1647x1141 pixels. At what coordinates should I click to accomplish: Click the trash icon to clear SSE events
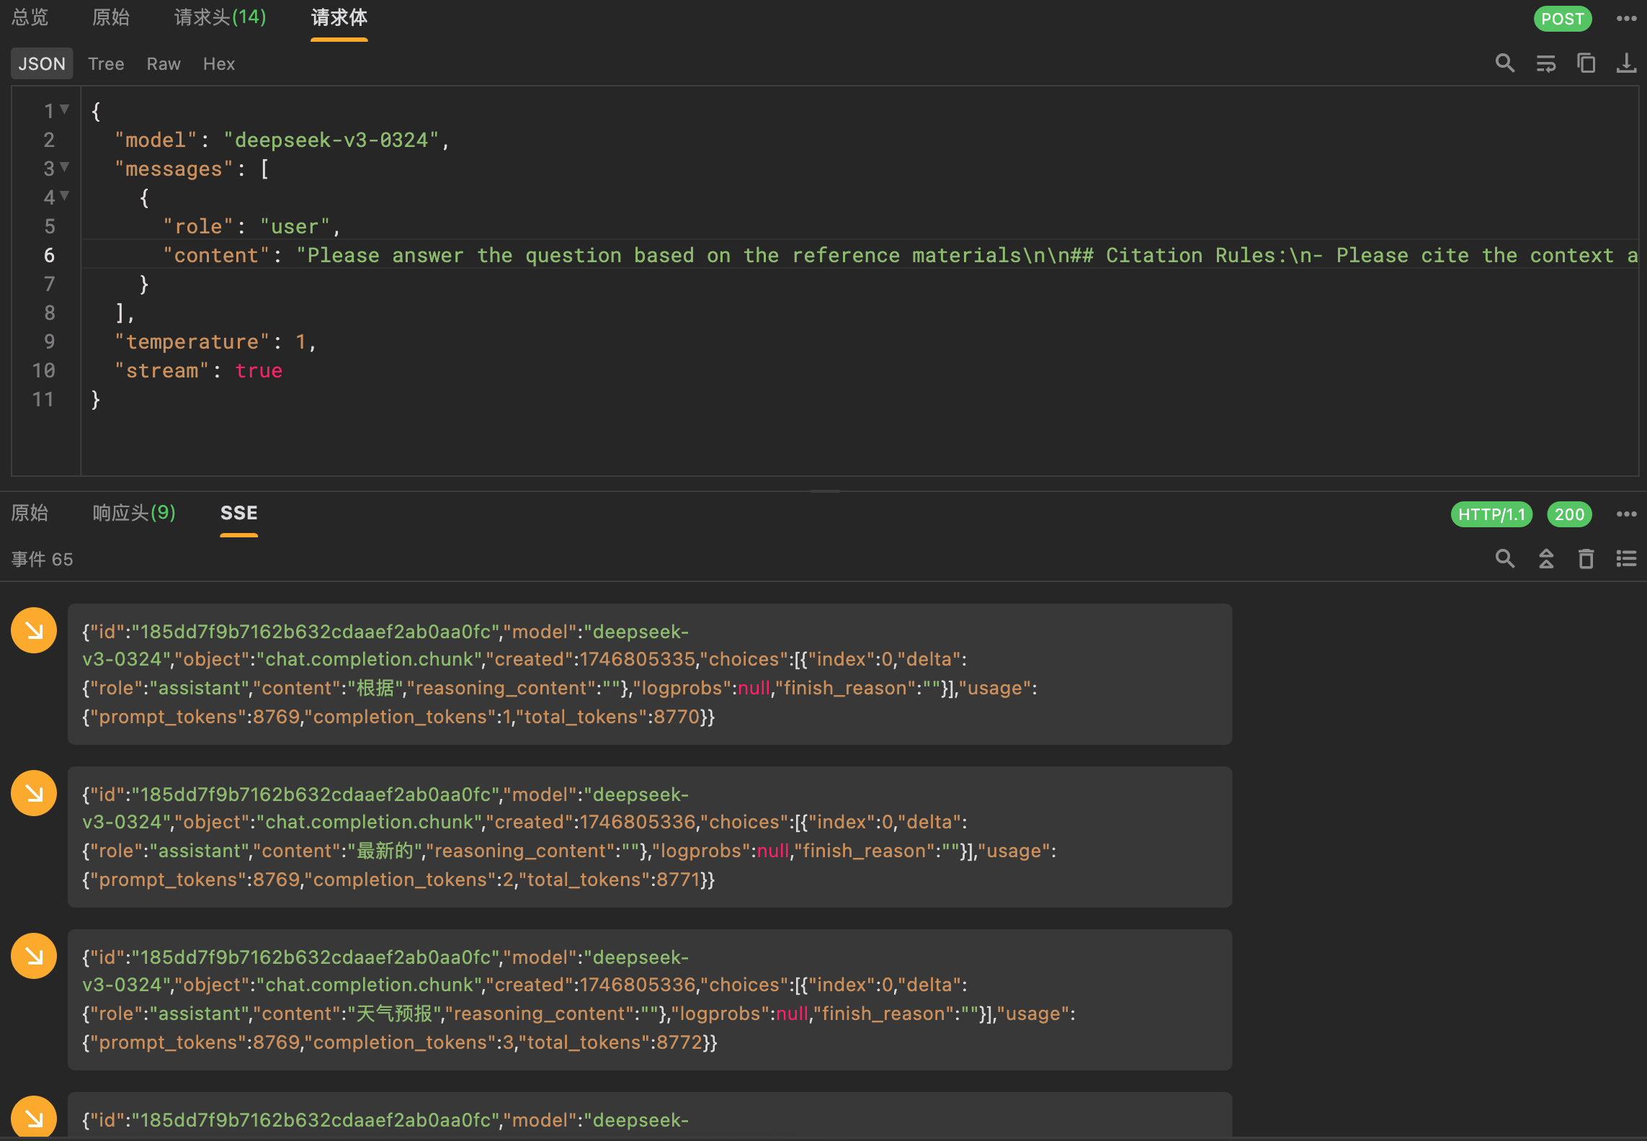coord(1586,559)
